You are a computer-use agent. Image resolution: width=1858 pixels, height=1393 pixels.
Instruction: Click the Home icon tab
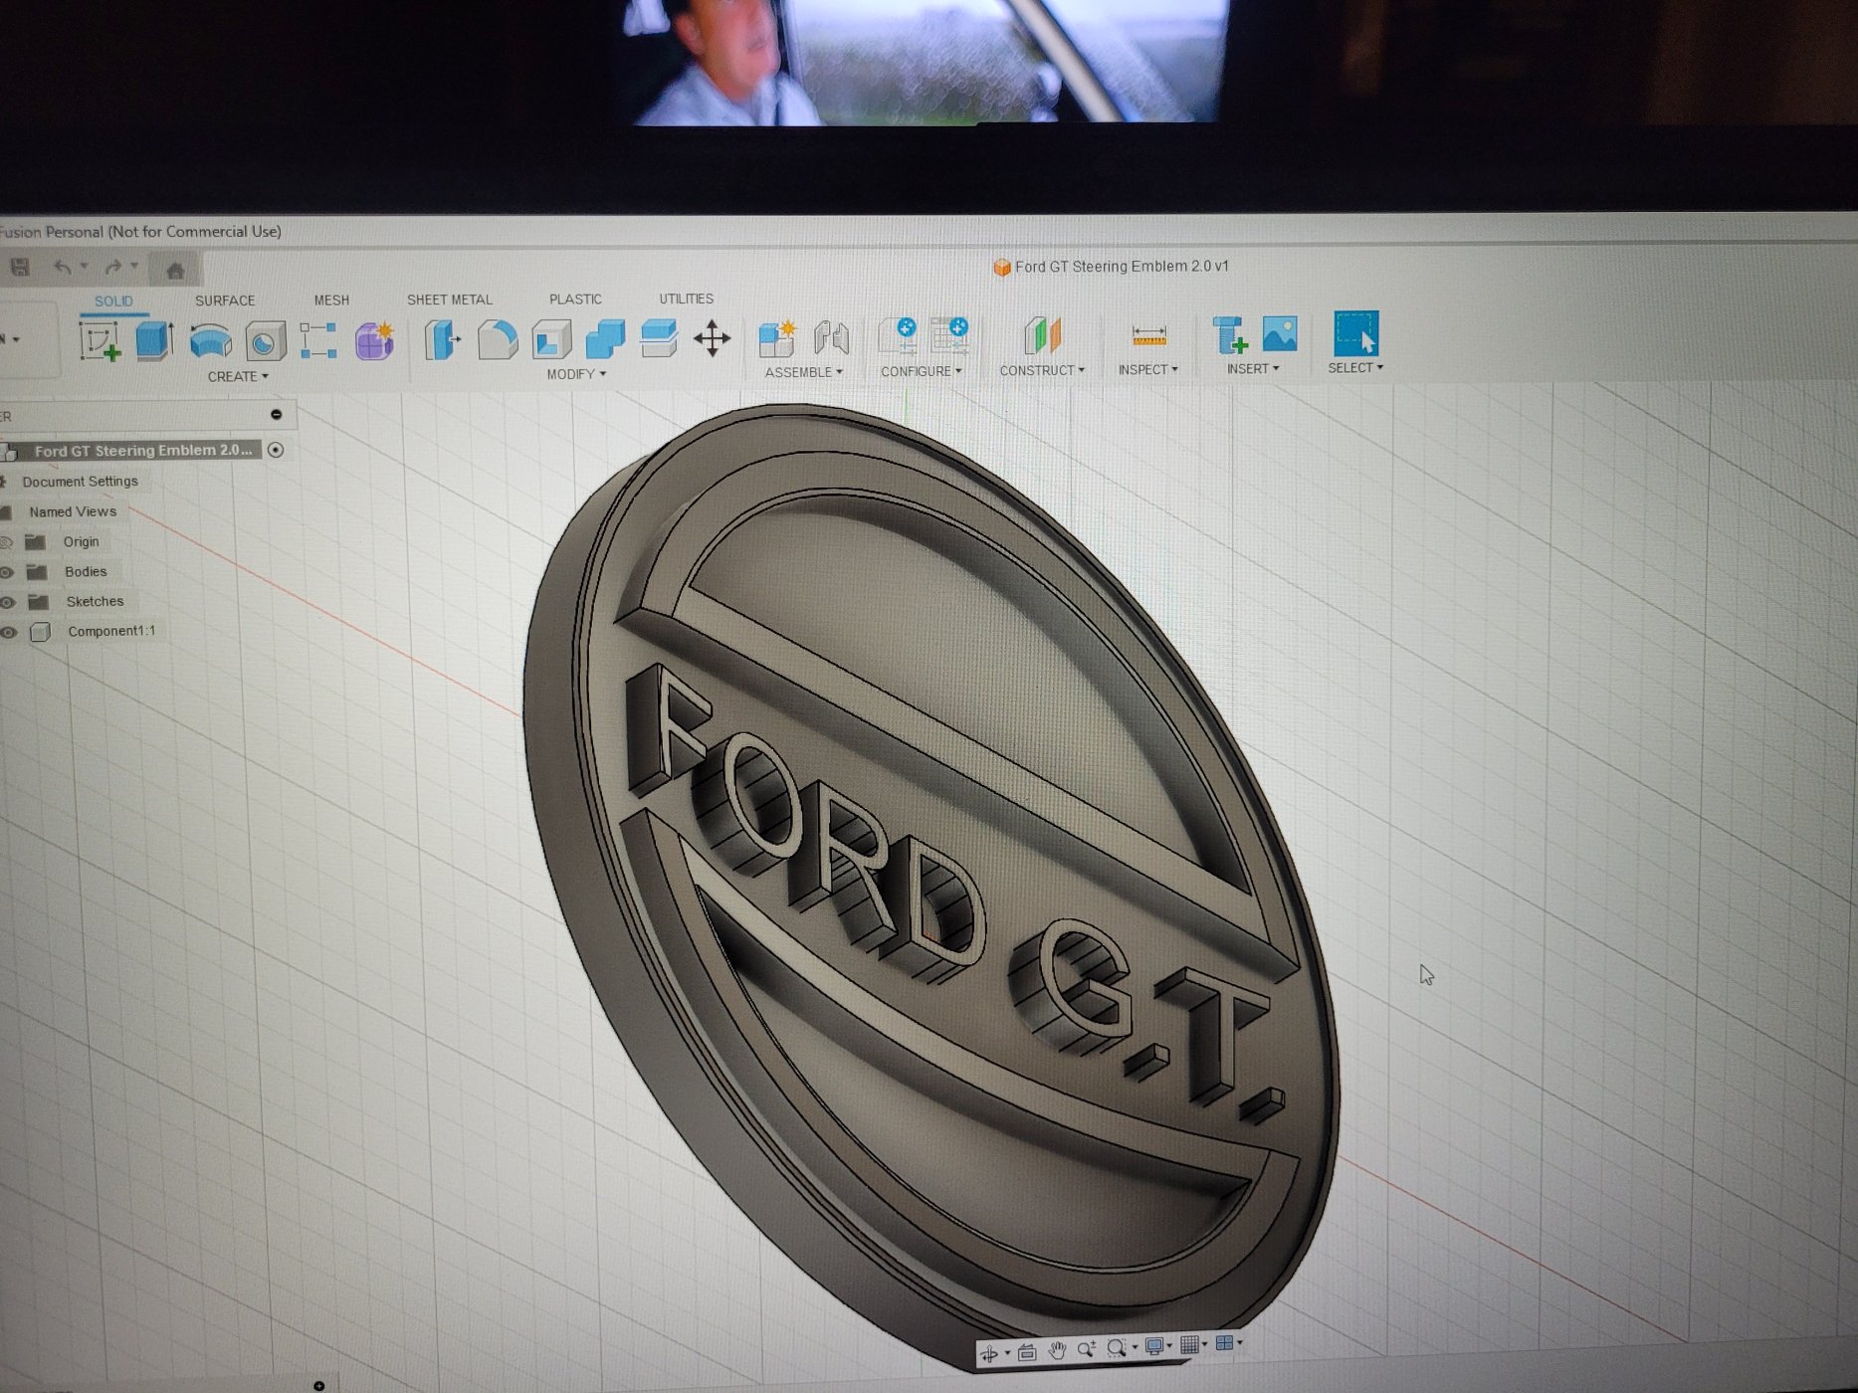point(174,269)
